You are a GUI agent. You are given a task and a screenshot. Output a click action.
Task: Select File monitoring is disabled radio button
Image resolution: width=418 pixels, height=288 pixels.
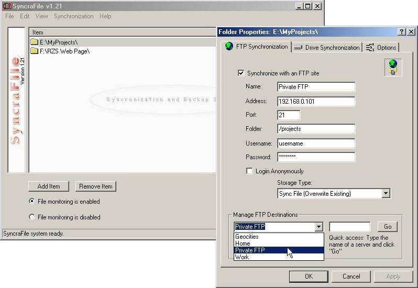pos(32,217)
